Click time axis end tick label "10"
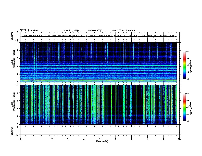The width and height of the screenshot is (202, 156). pos(179,139)
